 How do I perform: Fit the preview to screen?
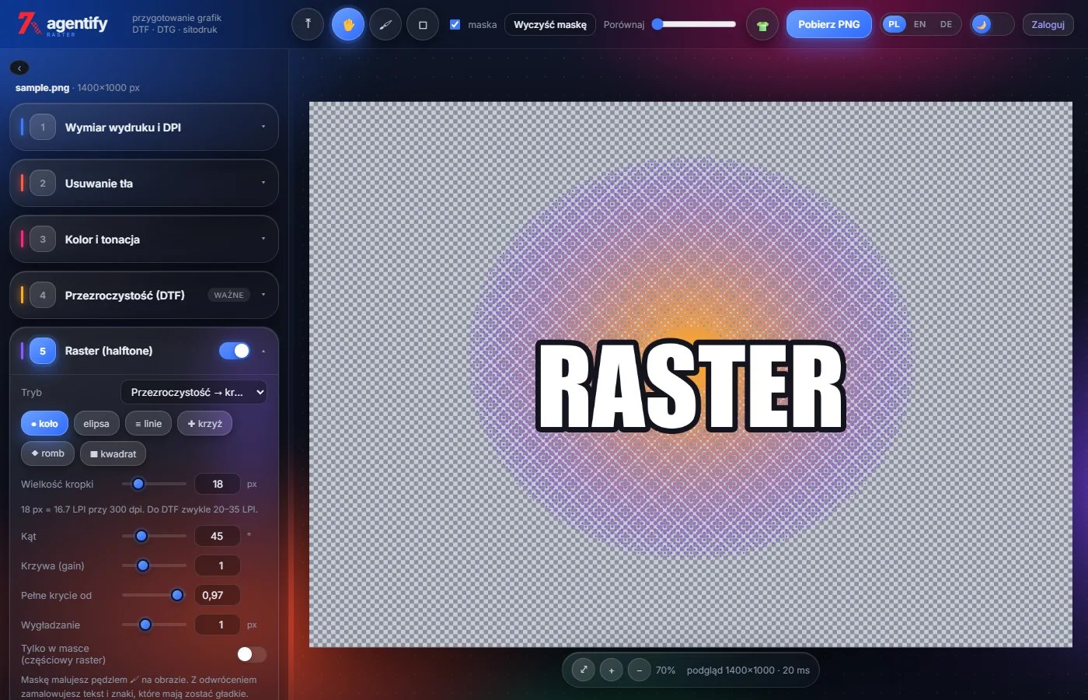pos(584,670)
